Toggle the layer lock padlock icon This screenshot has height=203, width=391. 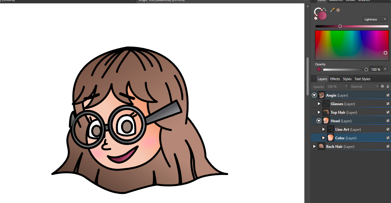coord(388,87)
